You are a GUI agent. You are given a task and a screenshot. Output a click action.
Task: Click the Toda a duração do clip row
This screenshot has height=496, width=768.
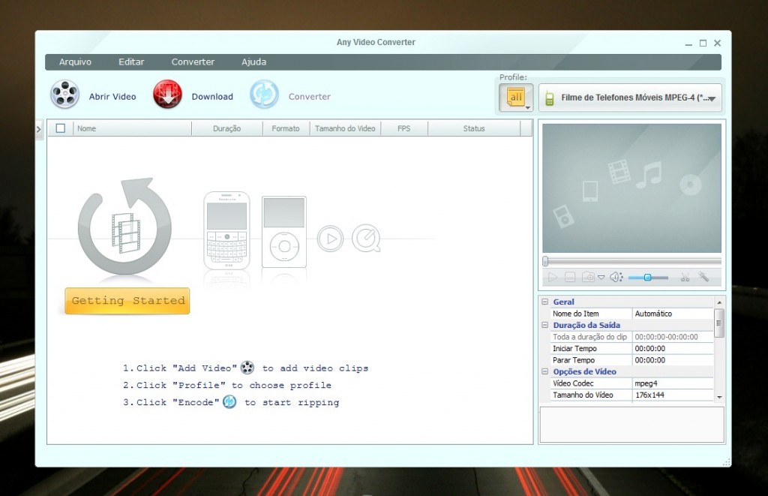tap(631, 337)
